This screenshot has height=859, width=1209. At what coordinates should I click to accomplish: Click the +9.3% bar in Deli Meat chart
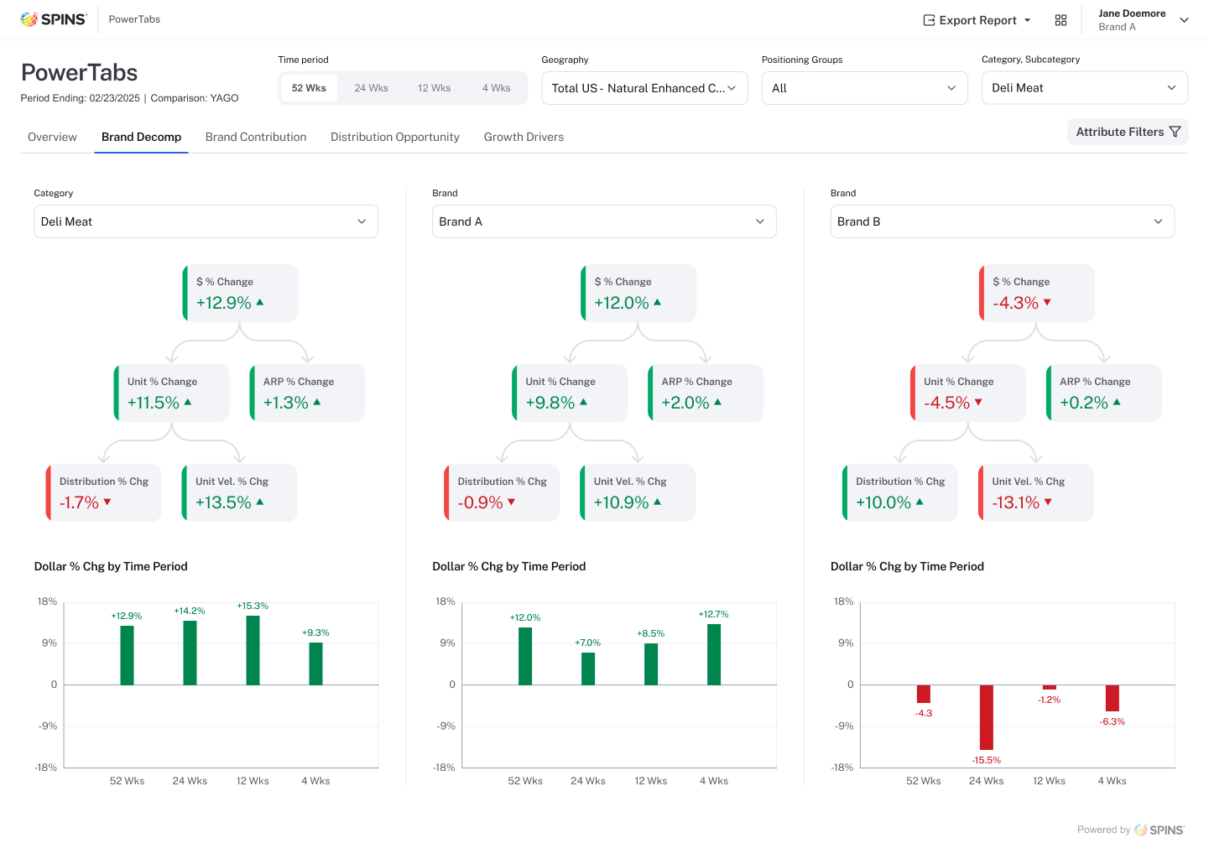(315, 664)
